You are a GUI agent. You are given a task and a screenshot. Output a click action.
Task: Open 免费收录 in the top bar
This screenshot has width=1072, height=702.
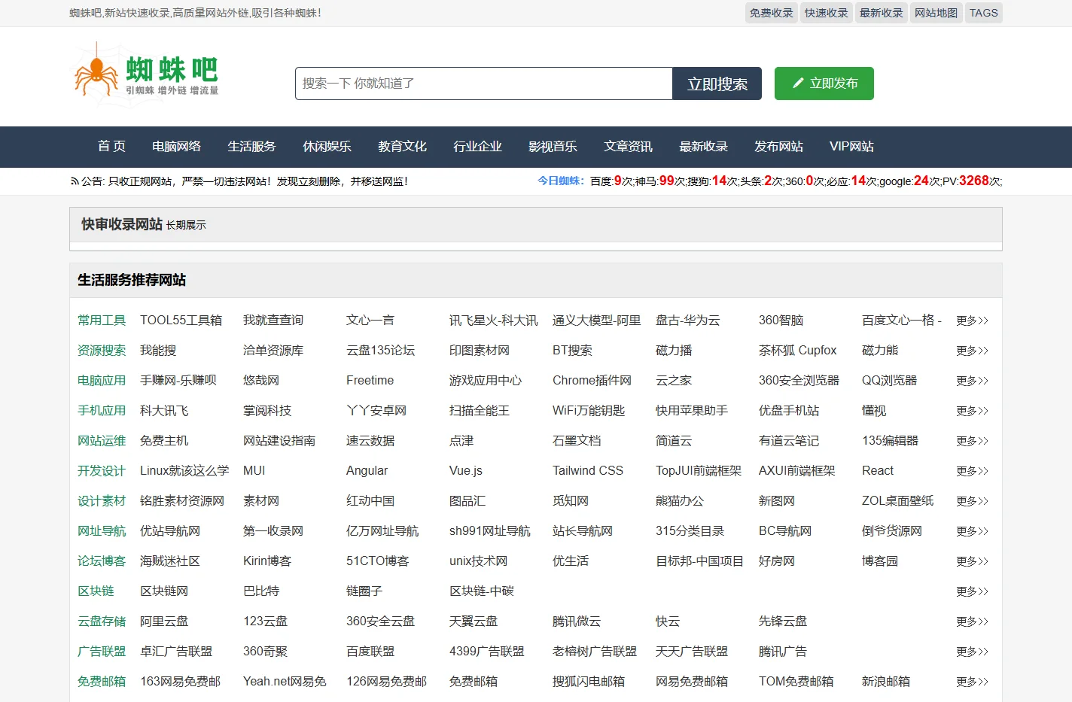(x=771, y=13)
